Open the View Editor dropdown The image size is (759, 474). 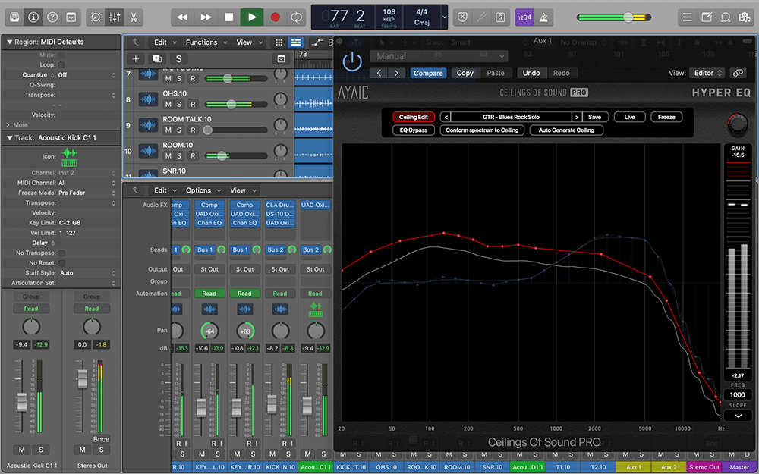coord(707,73)
